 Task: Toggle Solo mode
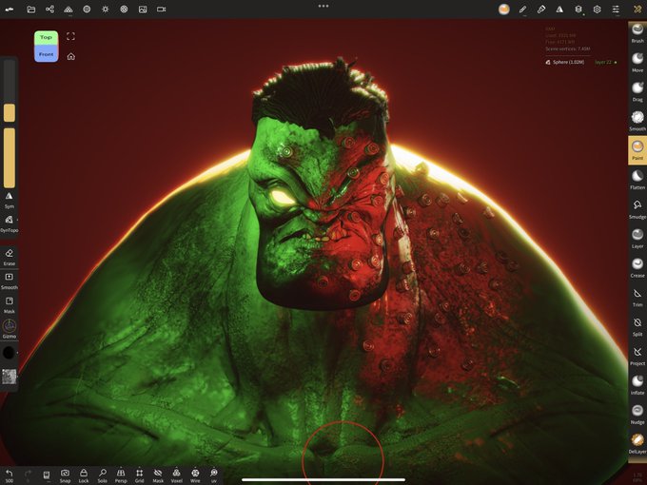(103, 475)
